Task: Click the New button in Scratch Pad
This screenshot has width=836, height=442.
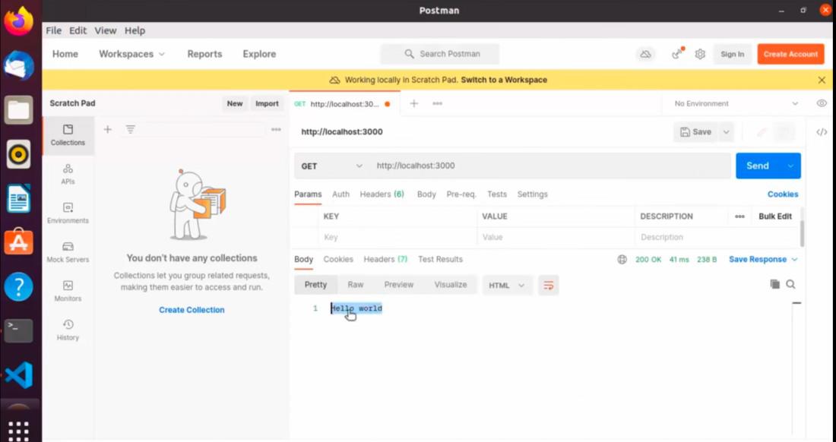Action: (x=235, y=104)
